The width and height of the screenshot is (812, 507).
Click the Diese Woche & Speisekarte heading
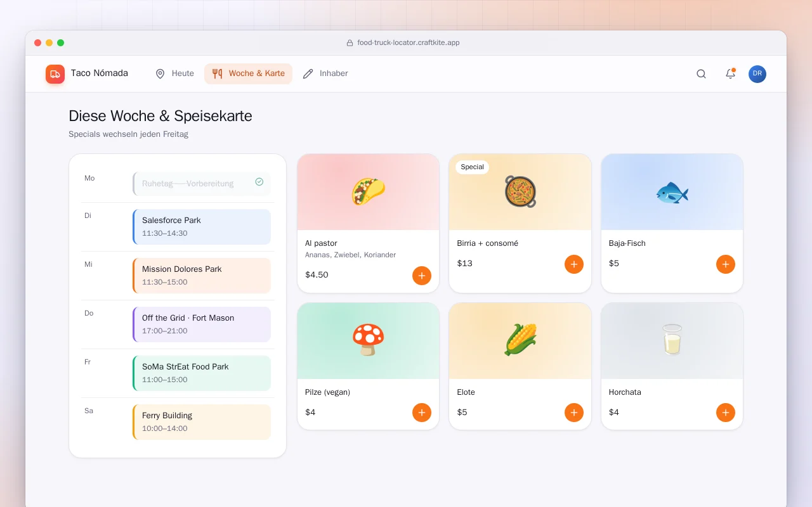pos(160,116)
